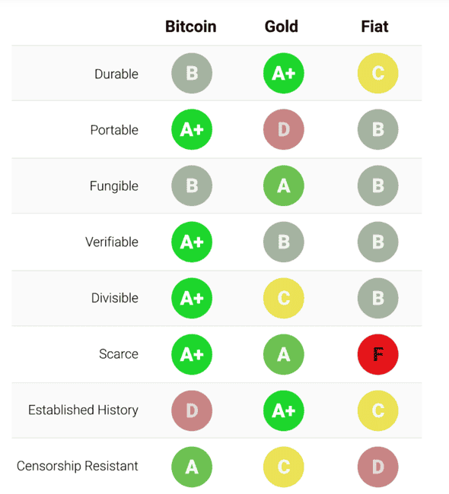The width and height of the screenshot is (449, 494).
Task: Select Gold's D badge in Portable row
Action: tap(284, 129)
